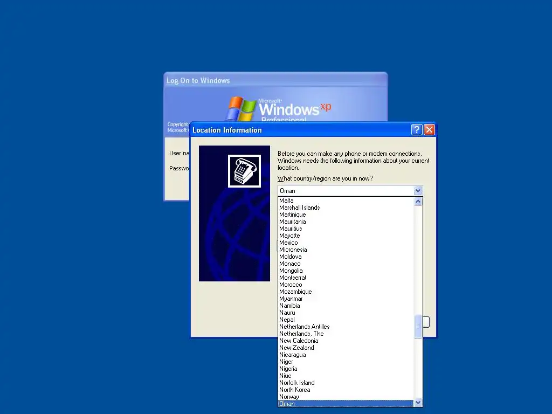
Task: Pick Namibia in the country list
Action: tap(346, 306)
